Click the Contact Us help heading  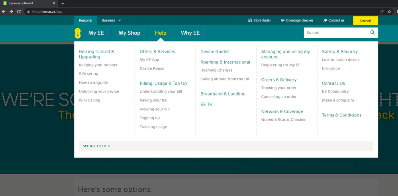pyautogui.click(x=333, y=83)
